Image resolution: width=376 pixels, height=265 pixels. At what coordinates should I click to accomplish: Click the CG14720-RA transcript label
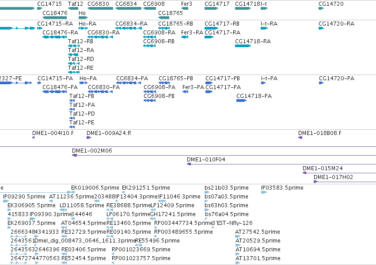tap(336, 24)
